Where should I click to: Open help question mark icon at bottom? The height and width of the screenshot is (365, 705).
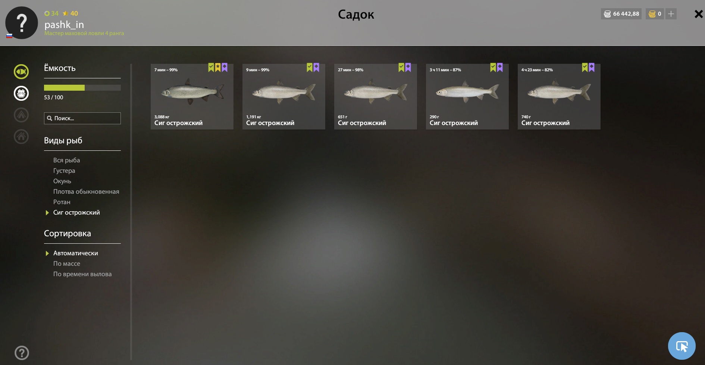coord(22,353)
